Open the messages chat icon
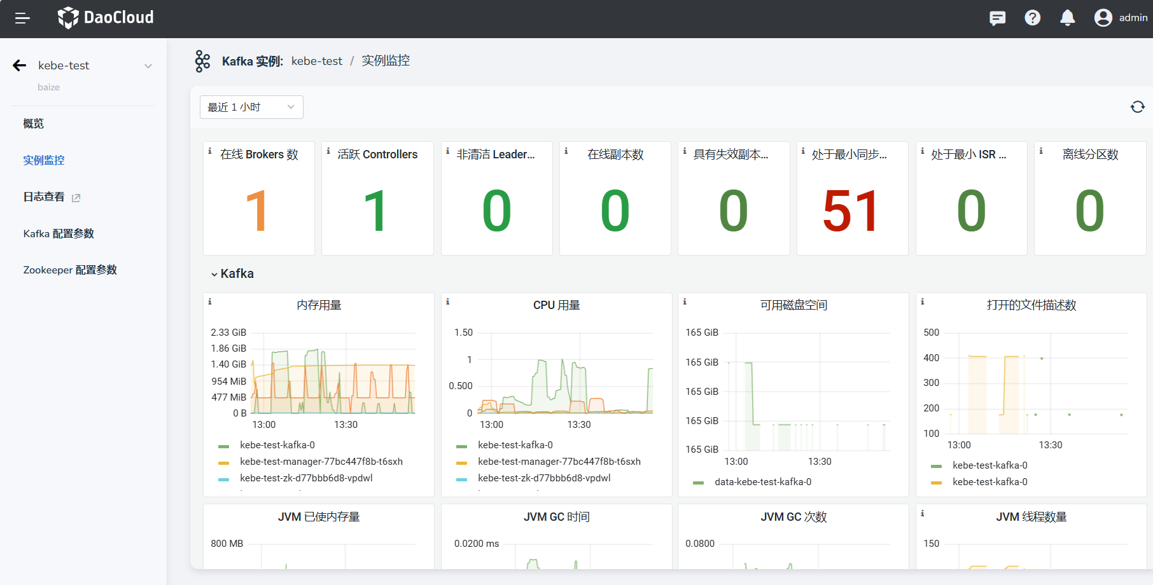The width and height of the screenshot is (1153, 585). [997, 18]
